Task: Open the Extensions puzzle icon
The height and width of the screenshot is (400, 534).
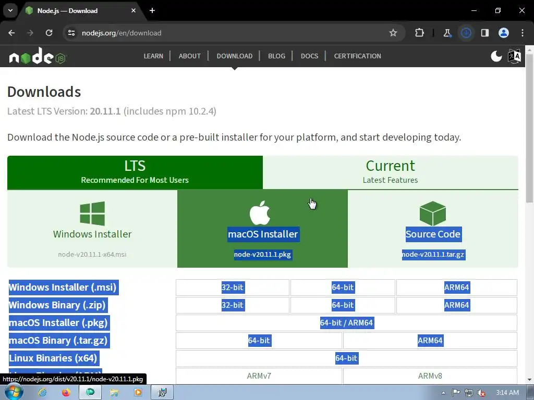Action: click(420, 33)
